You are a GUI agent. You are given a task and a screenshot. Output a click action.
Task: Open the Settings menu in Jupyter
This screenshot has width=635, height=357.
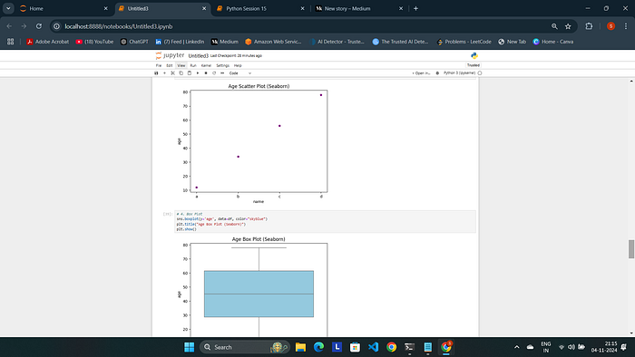(x=223, y=65)
